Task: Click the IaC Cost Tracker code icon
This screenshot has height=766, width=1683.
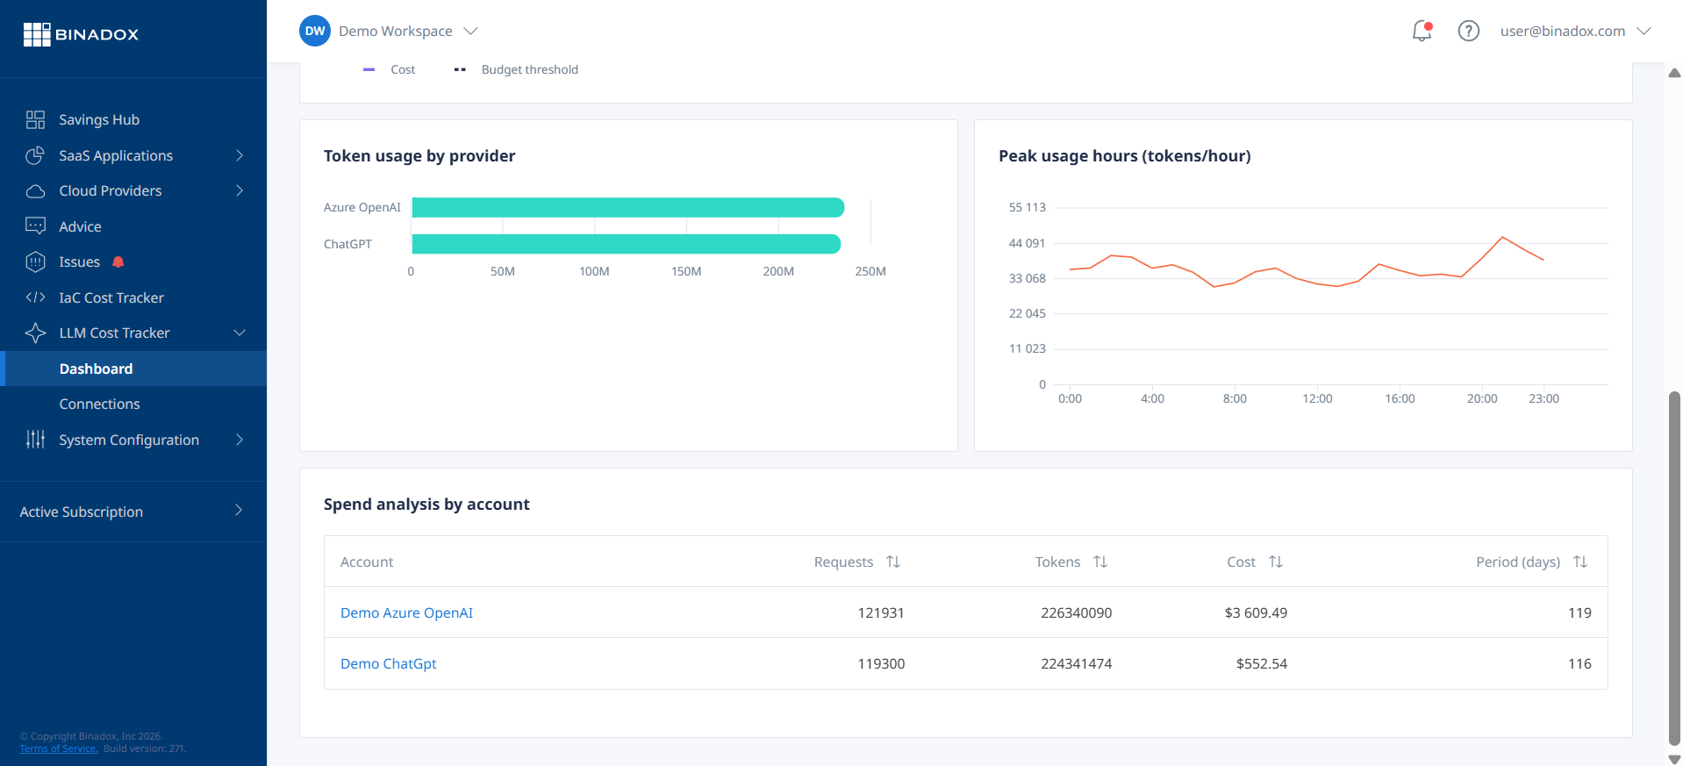Action: [35, 297]
